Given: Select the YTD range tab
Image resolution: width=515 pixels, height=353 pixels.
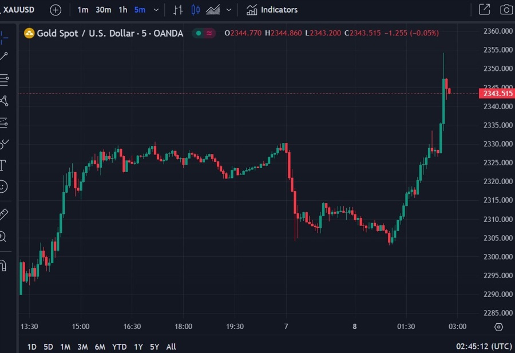Looking at the screenshot, I should tap(120, 347).
